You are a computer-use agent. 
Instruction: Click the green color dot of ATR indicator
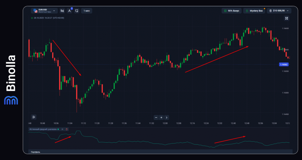tap(58, 129)
